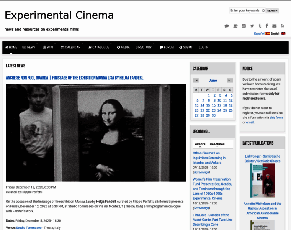Select June 1 in calendar
Viewport: 291px width, 230px height.
click(x=209, y=95)
